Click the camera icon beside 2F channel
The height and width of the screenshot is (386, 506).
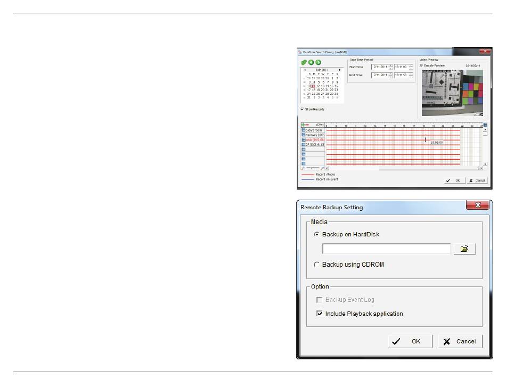click(x=304, y=144)
